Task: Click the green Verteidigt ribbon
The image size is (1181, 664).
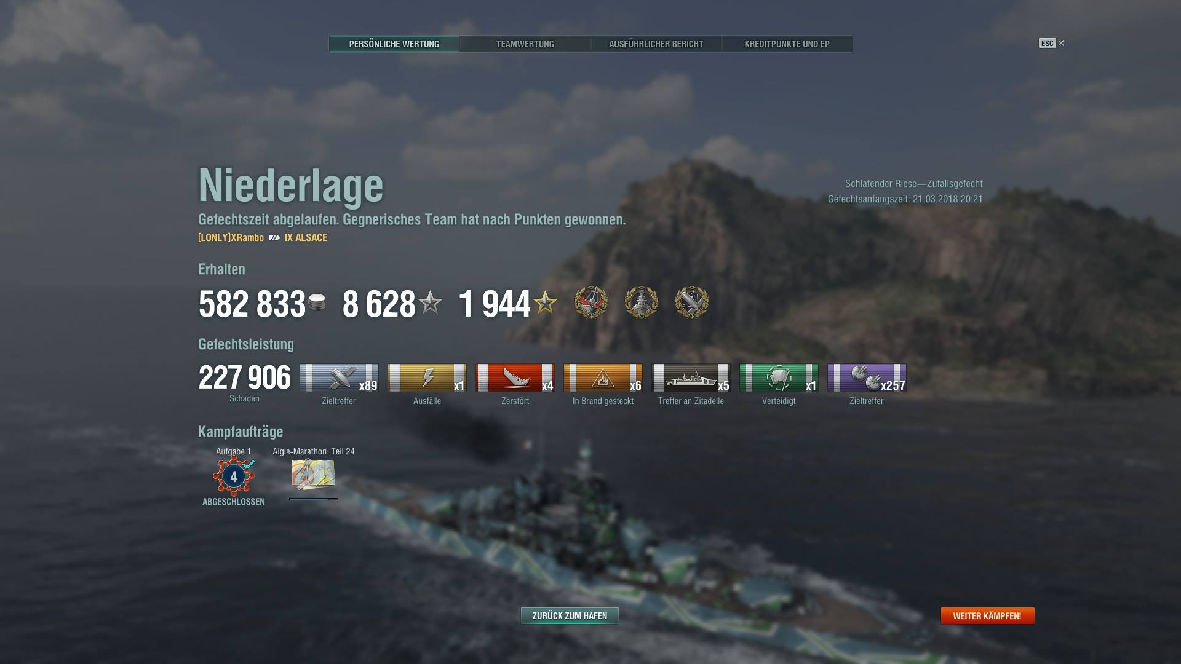Action: click(x=779, y=377)
